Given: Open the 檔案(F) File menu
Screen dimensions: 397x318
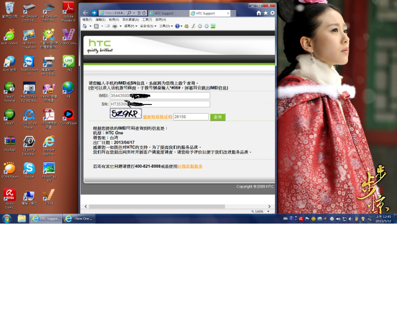Looking at the screenshot, I should [x=87, y=19].
